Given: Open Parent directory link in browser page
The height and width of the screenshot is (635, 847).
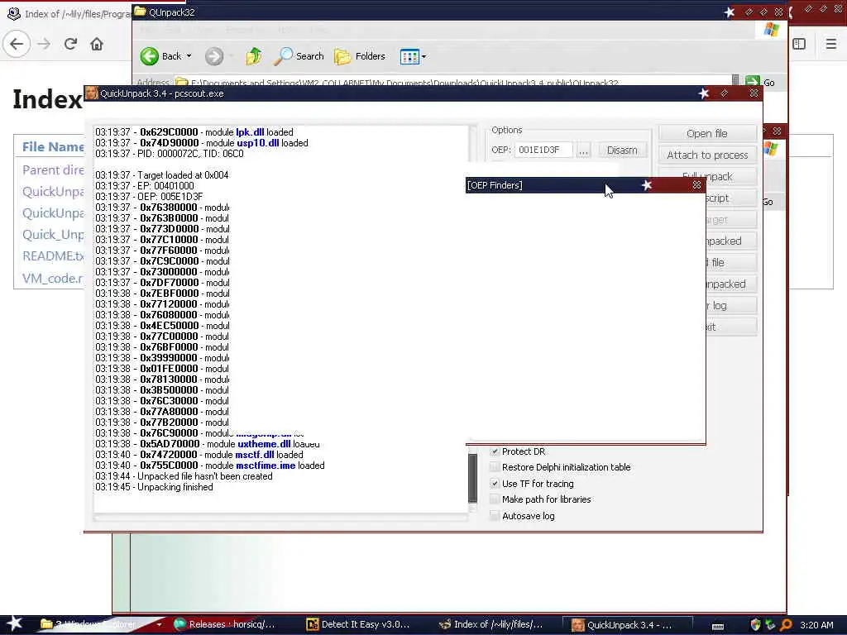Looking at the screenshot, I should tap(53, 170).
